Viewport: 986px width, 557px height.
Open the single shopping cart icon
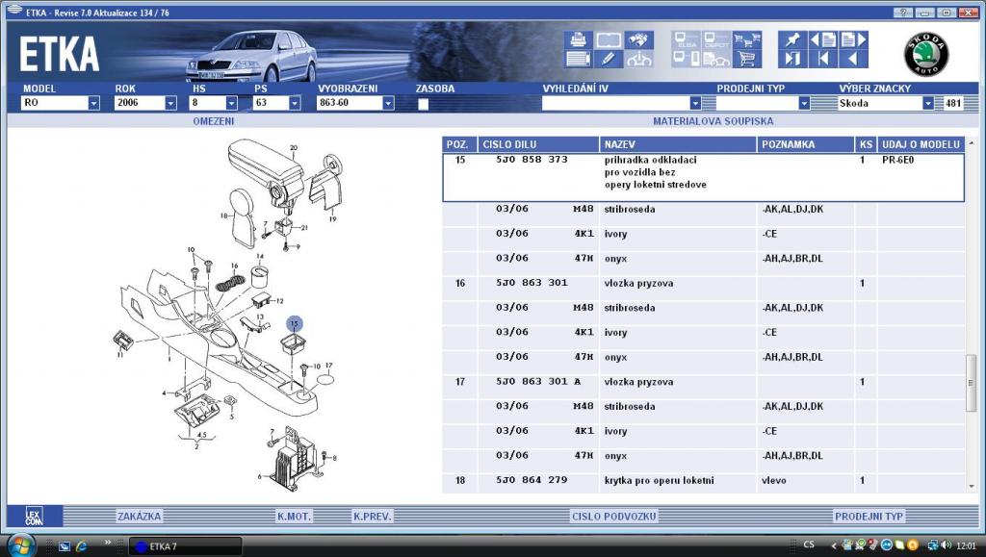pos(747,59)
